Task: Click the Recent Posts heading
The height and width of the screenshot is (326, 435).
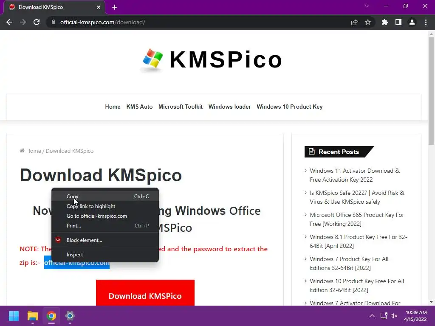Action: pos(339,152)
